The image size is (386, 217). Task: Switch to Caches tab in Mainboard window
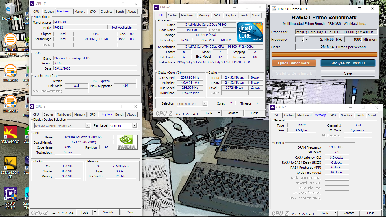tap(49, 12)
